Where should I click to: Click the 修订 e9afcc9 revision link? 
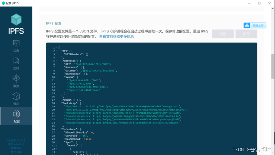(16, 144)
